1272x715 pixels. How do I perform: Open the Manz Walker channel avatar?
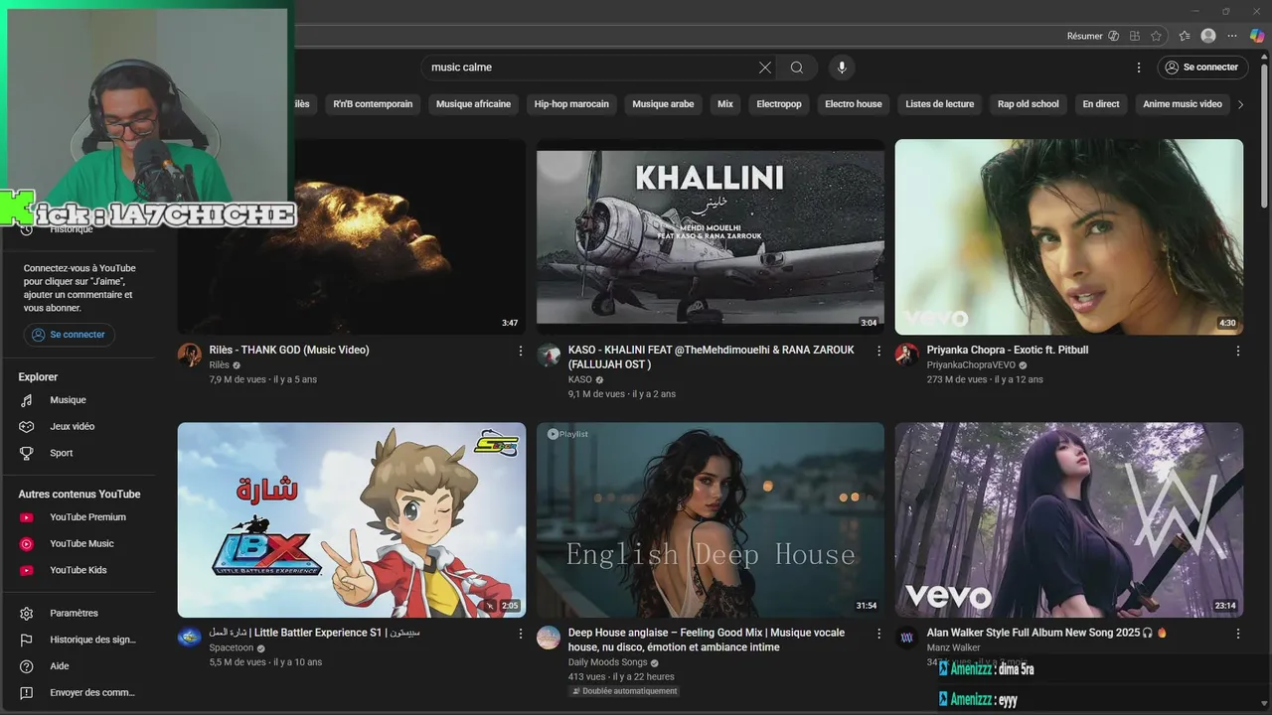[x=906, y=638]
